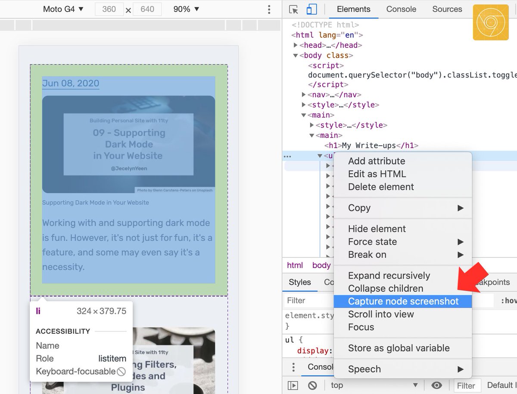Open the Break on submenu

(x=403, y=255)
